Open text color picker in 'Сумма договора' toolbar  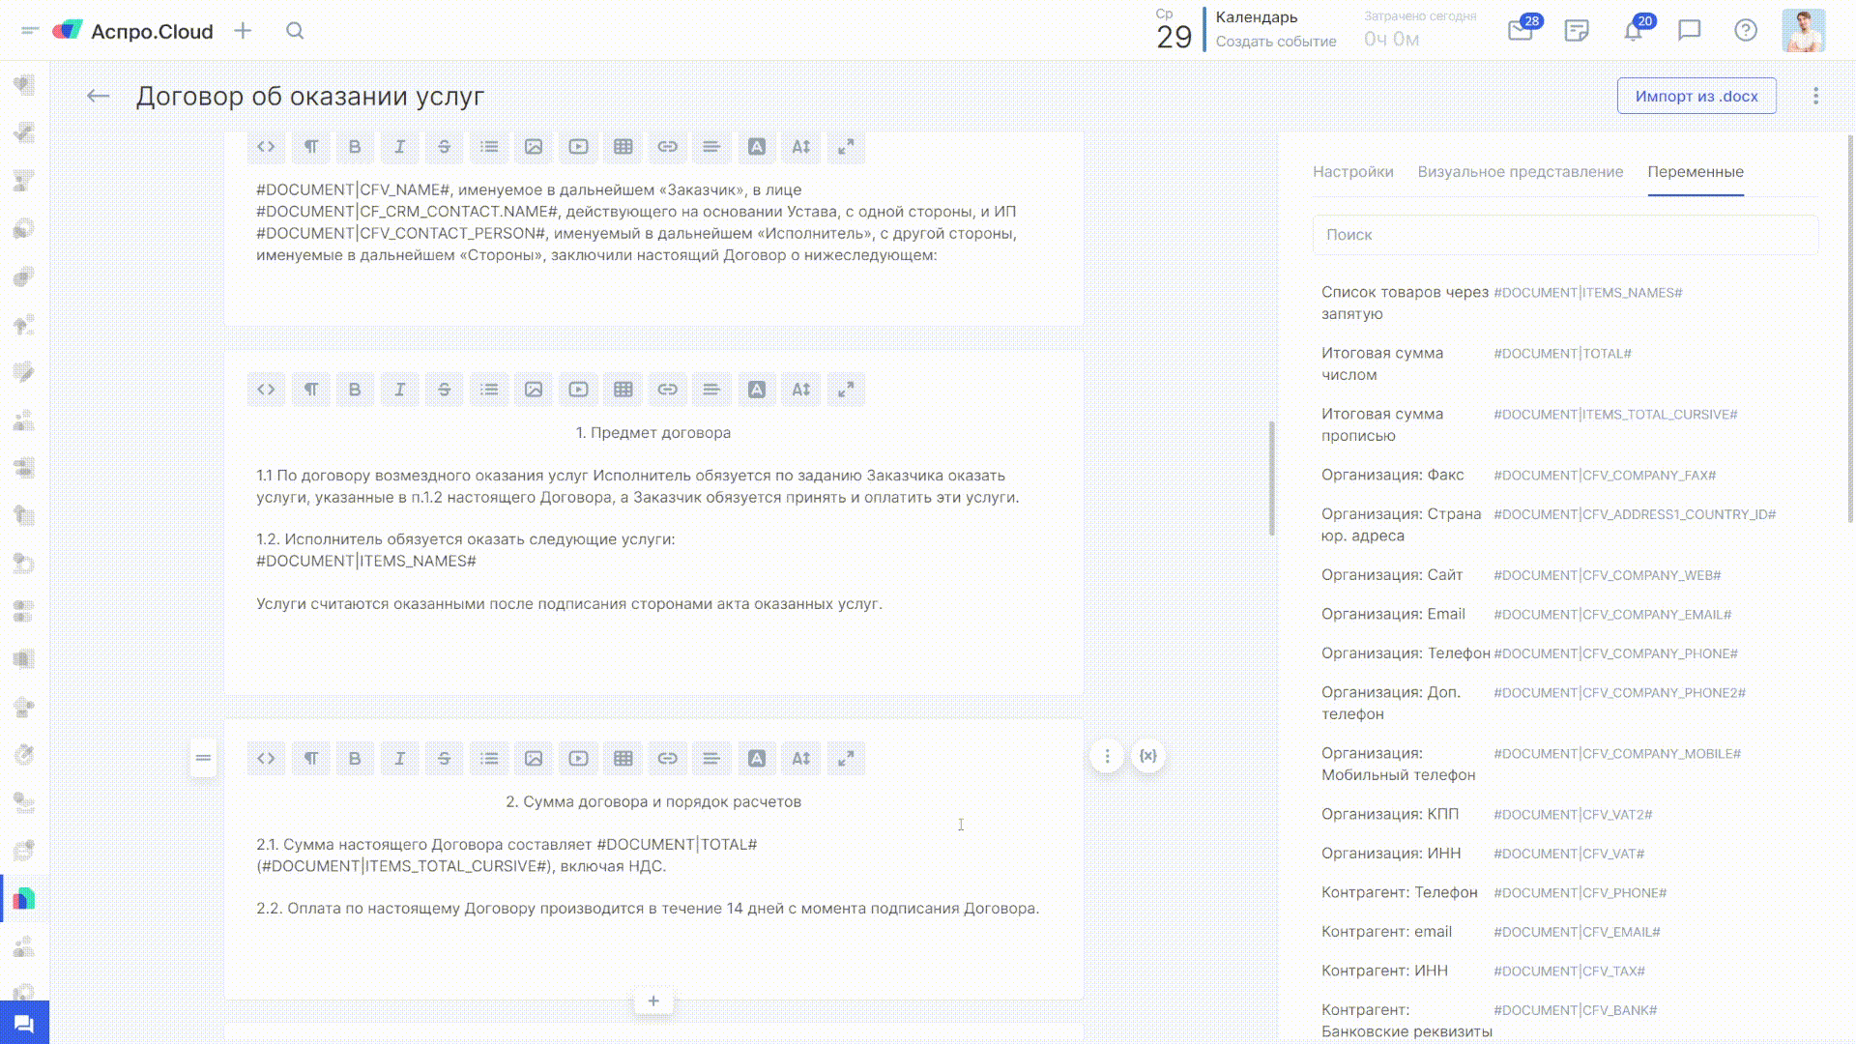coord(757,759)
